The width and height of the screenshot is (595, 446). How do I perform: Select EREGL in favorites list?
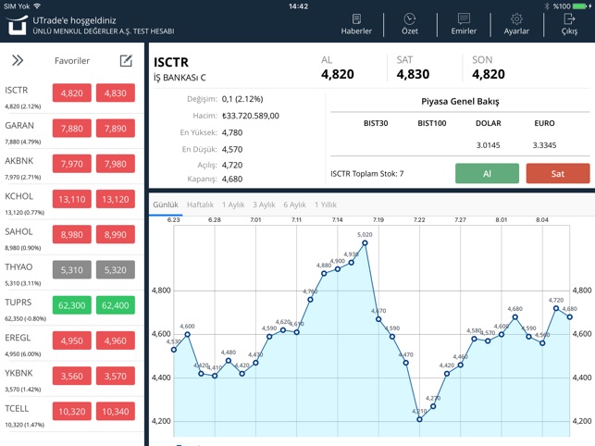pyautogui.click(x=18, y=338)
